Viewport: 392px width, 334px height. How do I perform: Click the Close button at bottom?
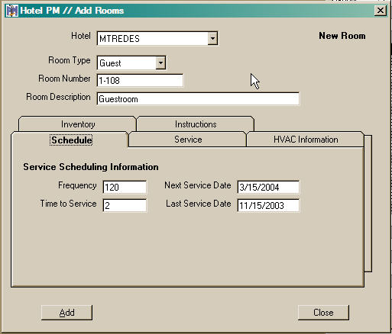pos(323,313)
